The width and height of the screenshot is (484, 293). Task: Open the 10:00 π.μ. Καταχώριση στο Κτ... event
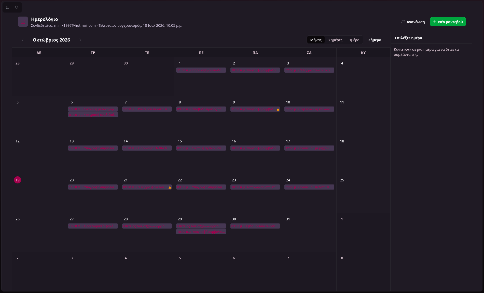pos(255,187)
